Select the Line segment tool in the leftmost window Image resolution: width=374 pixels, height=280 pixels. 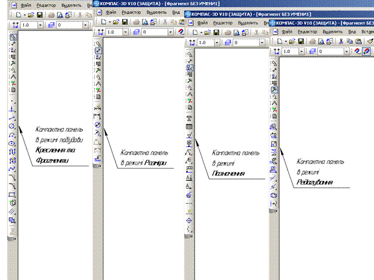pyautogui.click(x=13, y=118)
